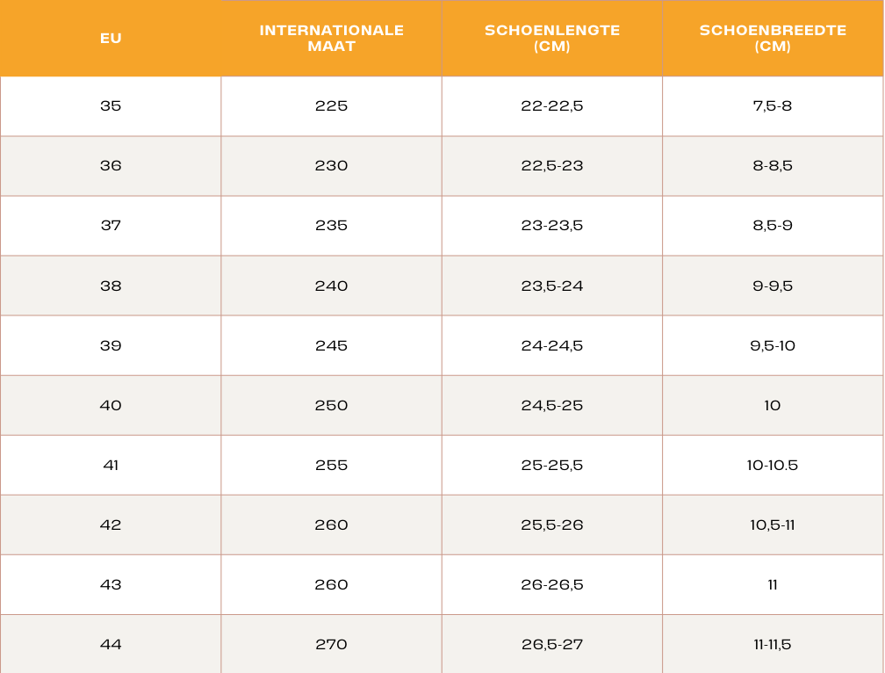Click international size 240 cell
885x673 pixels.
tap(331, 286)
